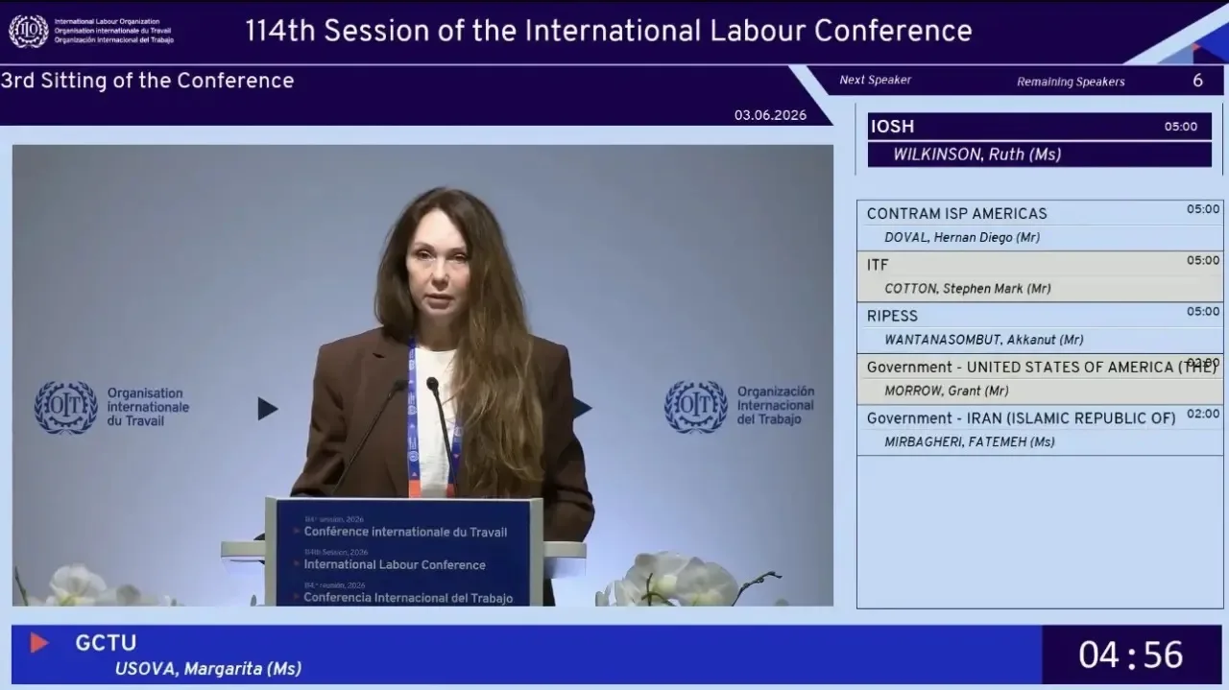Click the name WANTANASOMBUT, Akkanut (Mr)
Image resolution: width=1229 pixels, height=690 pixels.
click(984, 340)
